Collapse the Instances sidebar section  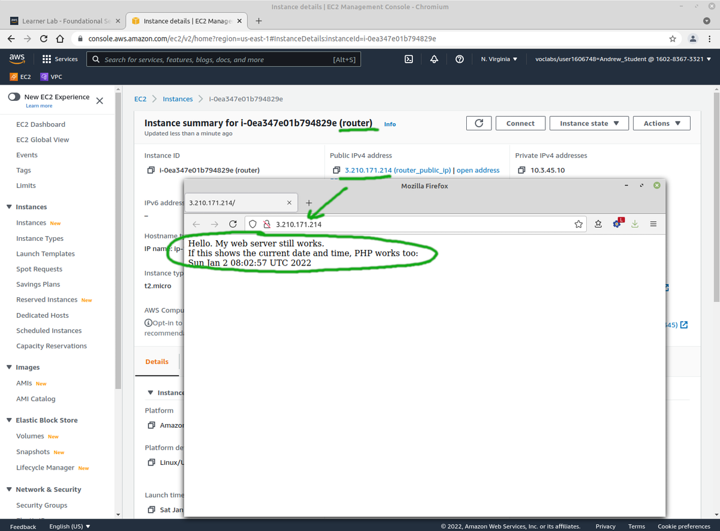pyautogui.click(x=10, y=207)
